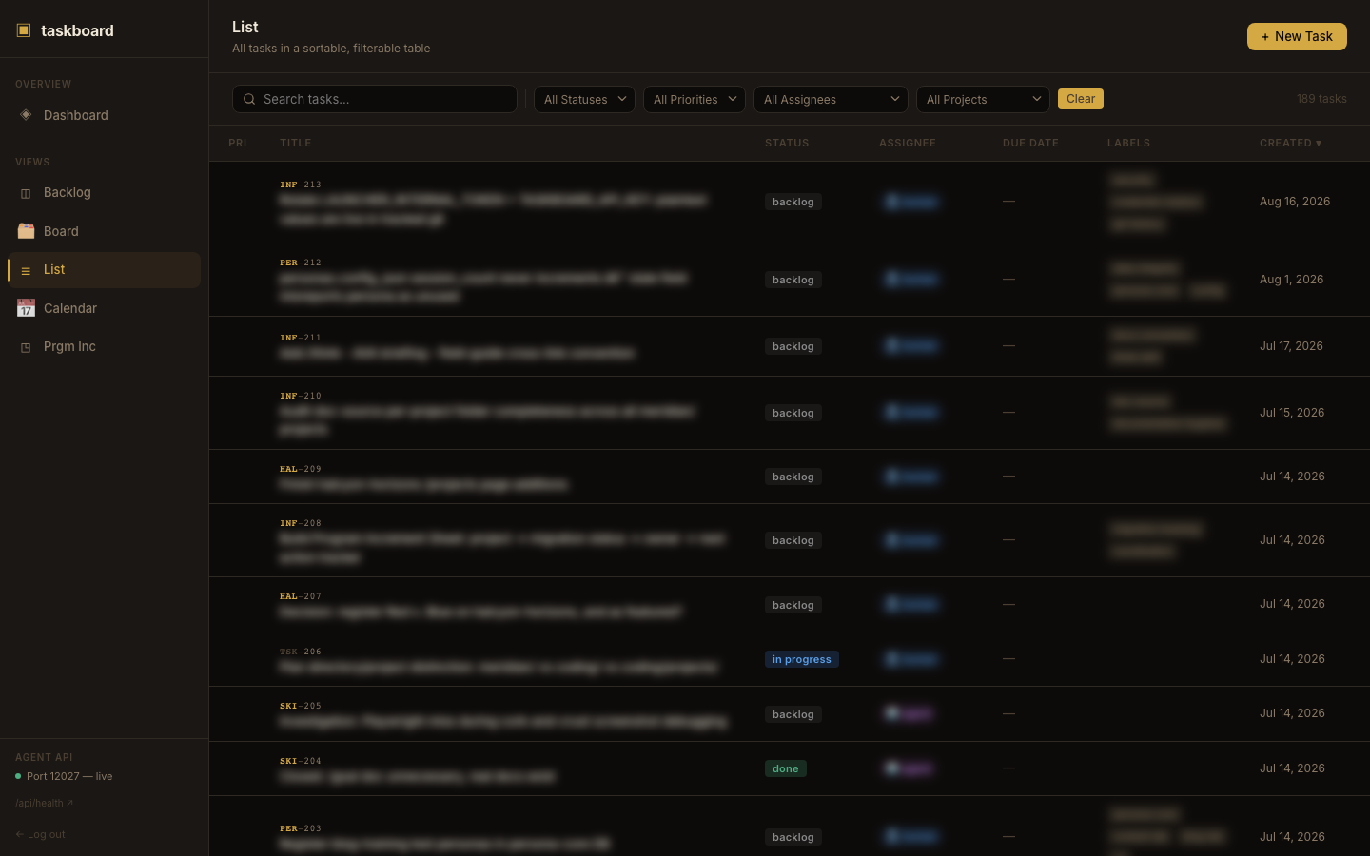Click the Calendar icon in sidebar
The width and height of the screenshot is (1370, 856).
point(26,308)
